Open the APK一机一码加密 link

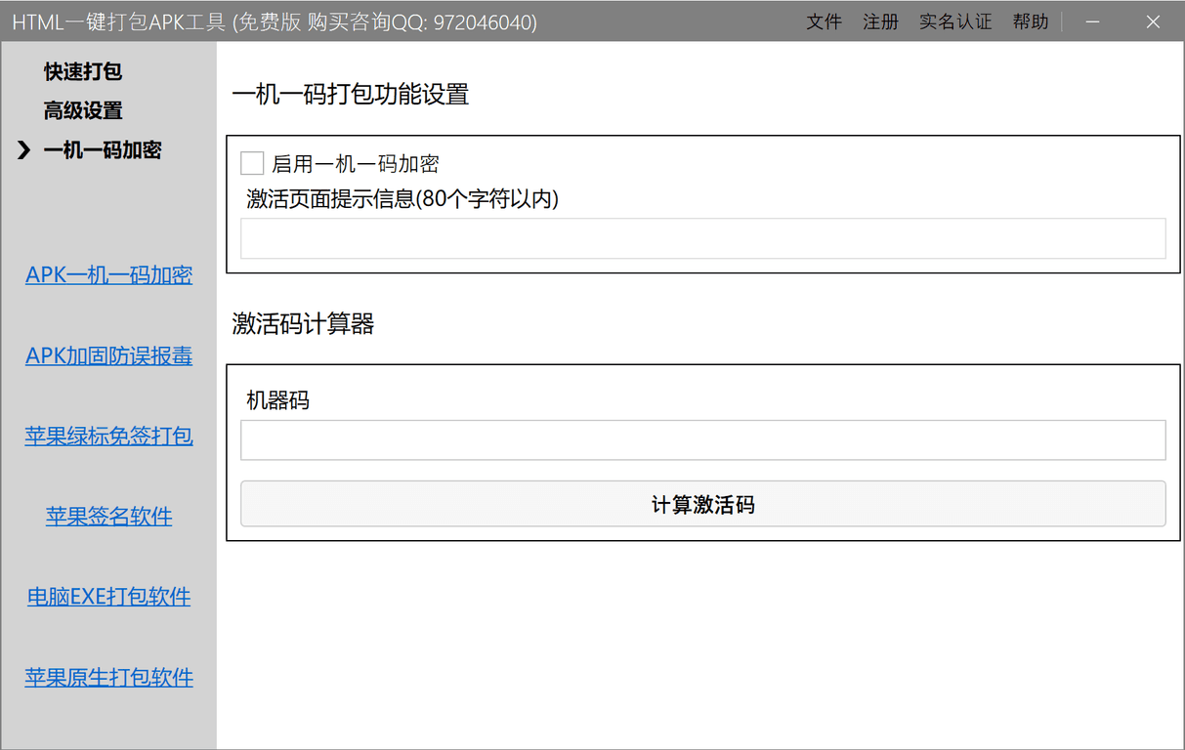click(x=108, y=274)
